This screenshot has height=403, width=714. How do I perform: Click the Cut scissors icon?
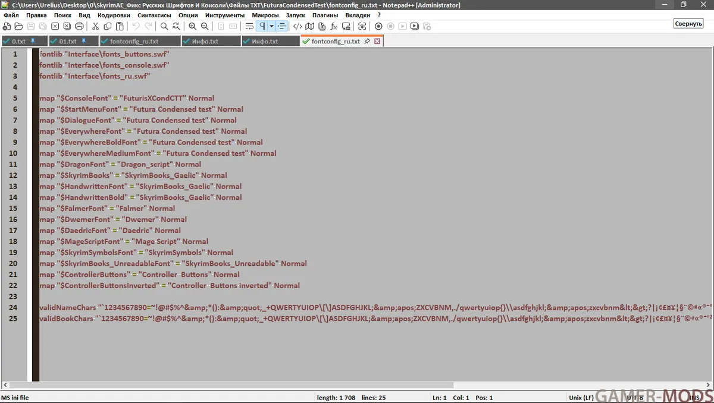pos(95,27)
